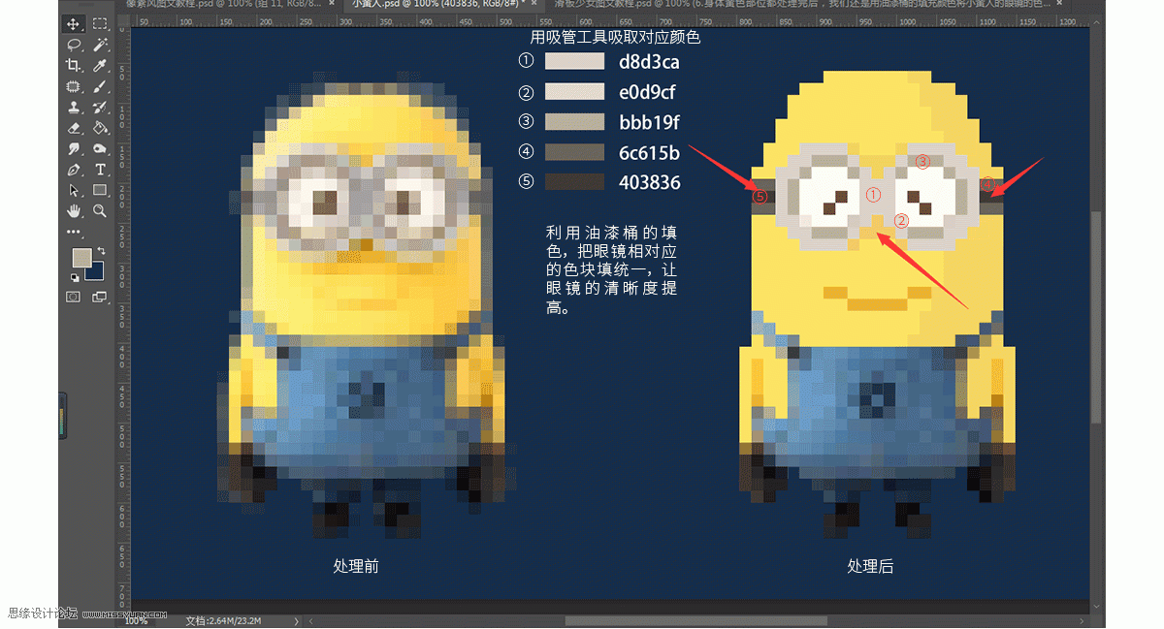Select the Zoom magnifier tool
Image resolution: width=1164 pixels, height=629 pixels.
(100, 210)
